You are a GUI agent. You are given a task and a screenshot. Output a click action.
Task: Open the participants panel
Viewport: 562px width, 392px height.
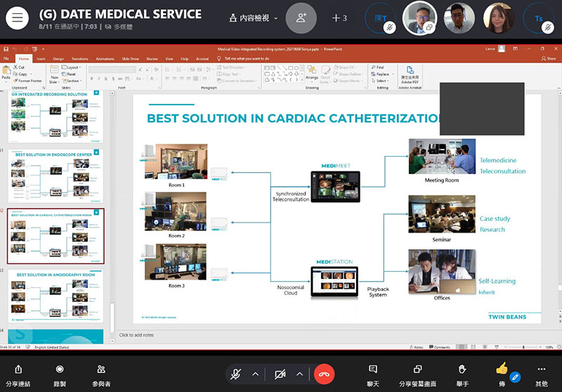tap(101, 369)
